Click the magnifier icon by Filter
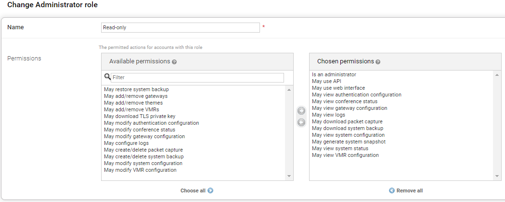The image size is (505, 202). pyautogui.click(x=107, y=77)
